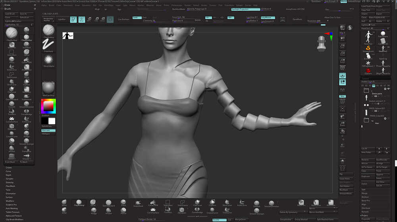Screen dimensions: 397x222
Task: Click the MergeDown button
Action: pos(241,220)
